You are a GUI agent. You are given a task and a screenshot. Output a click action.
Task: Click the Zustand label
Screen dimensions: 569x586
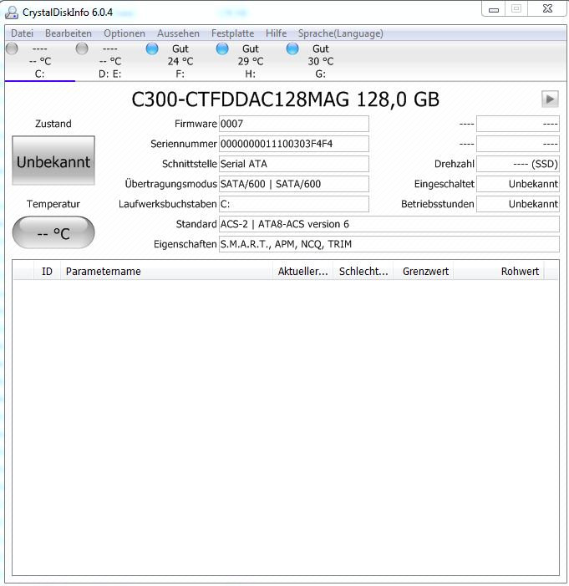53,124
